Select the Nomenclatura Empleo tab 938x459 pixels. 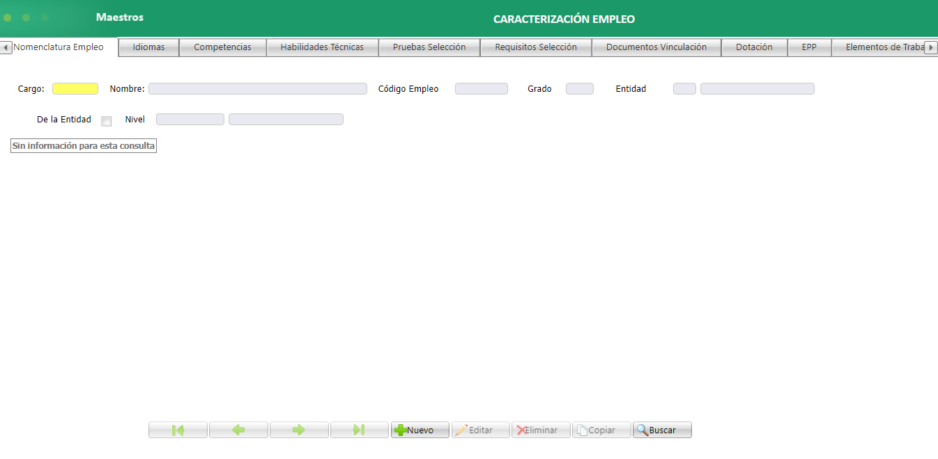59,47
